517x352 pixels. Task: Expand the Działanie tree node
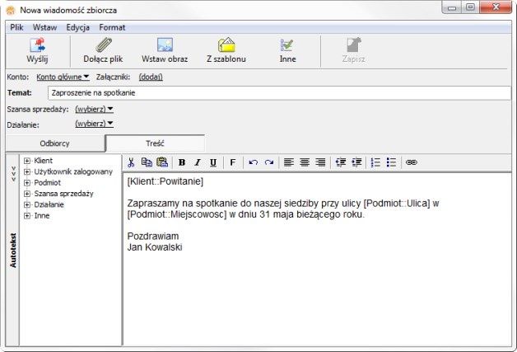click(27, 204)
